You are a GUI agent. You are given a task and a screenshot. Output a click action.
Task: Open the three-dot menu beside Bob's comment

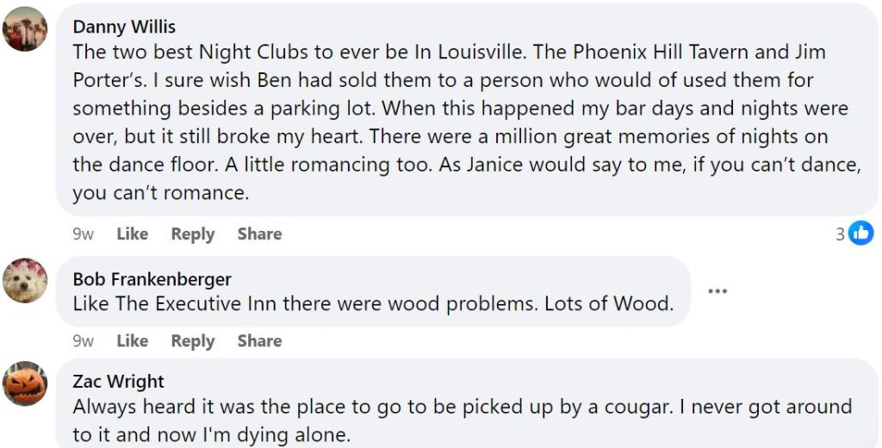click(x=717, y=291)
